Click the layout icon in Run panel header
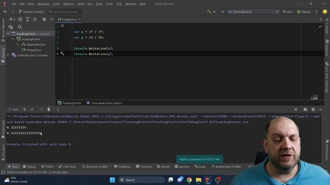Screen dimensions: 330x185 click(x=305, y=109)
